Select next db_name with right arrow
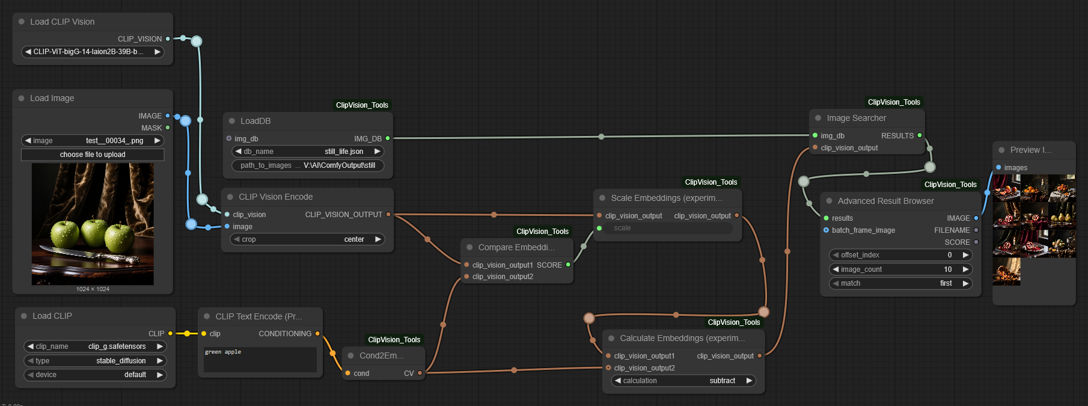 click(377, 152)
